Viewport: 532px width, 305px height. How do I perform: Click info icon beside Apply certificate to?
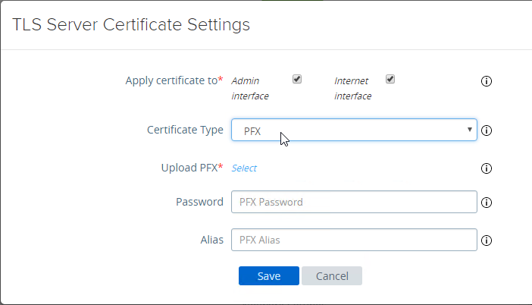487,81
